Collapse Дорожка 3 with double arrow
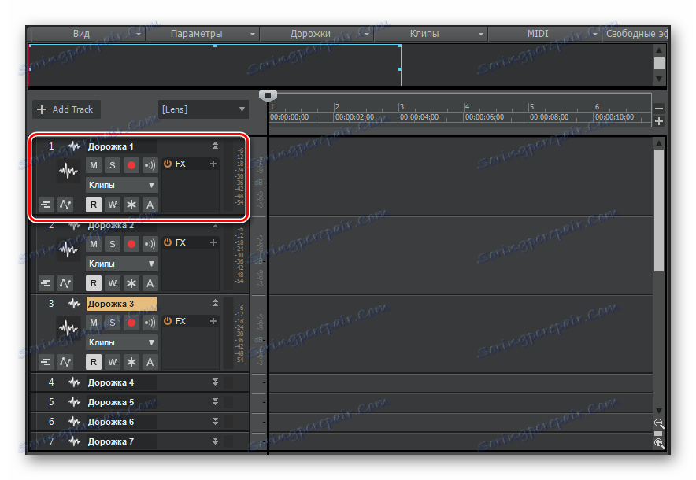This screenshot has width=696, height=480. (215, 303)
